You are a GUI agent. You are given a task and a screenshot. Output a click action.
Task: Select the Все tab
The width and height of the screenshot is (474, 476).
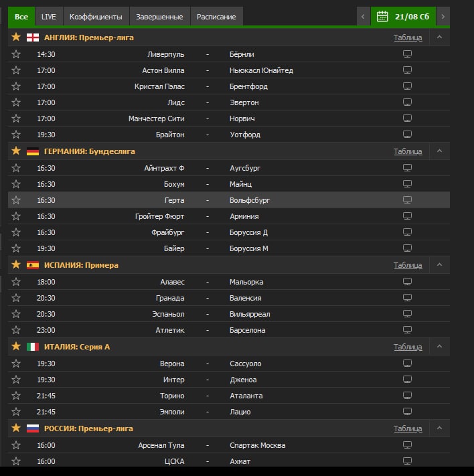click(21, 17)
